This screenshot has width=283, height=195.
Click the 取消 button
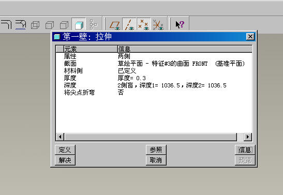pos(156,160)
